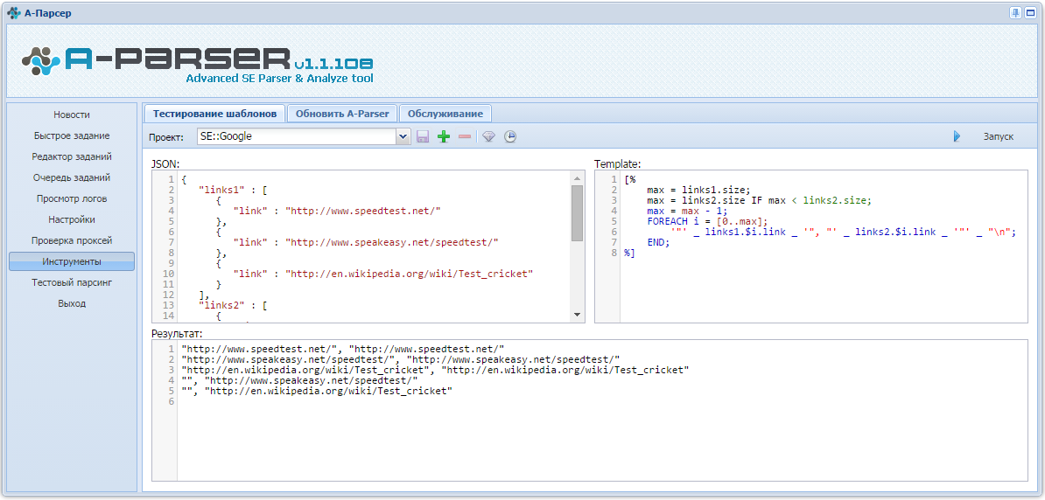Open Редактор заданий in the sidebar
The image size is (1045, 500).
[x=71, y=156]
